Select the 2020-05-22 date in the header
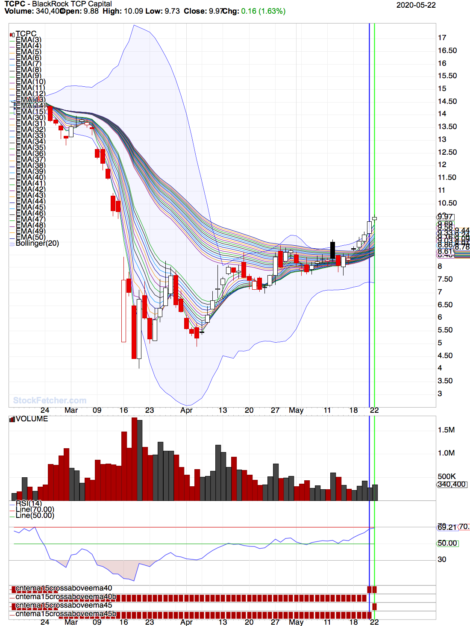Image resolution: width=470 pixels, height=626 pixels. click(416, 5)
